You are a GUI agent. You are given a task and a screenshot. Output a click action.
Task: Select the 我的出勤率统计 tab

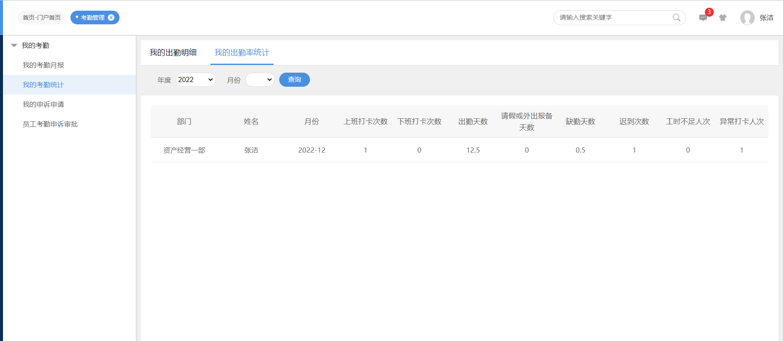242,53
